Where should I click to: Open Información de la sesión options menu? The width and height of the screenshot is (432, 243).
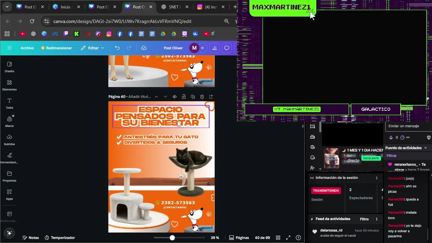377,178
